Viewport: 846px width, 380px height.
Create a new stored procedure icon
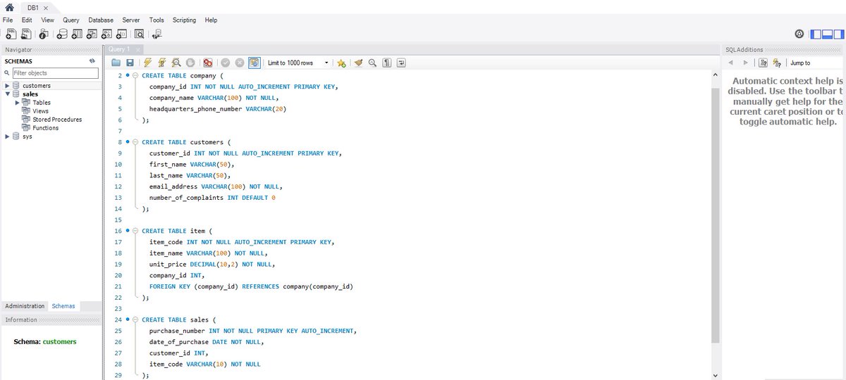coord(106,34)
